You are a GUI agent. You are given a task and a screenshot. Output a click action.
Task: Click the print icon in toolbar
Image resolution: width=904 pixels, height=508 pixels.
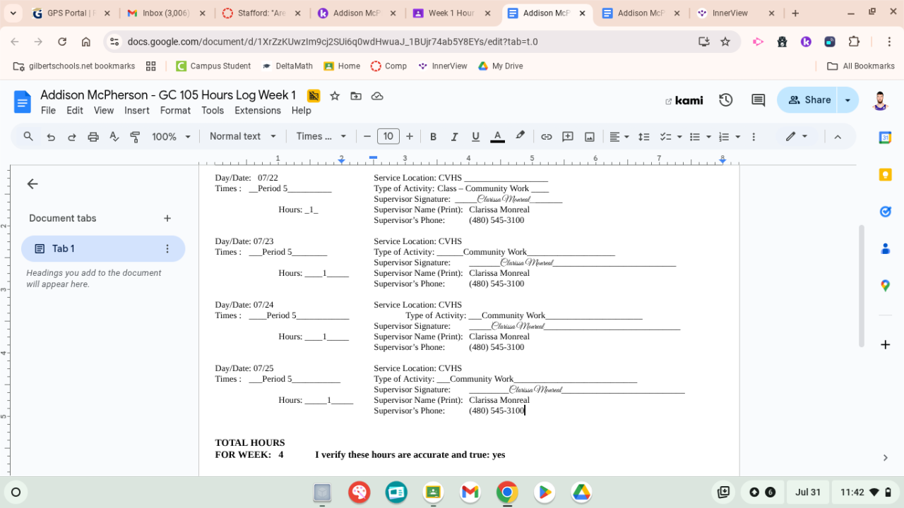point(93,137)
